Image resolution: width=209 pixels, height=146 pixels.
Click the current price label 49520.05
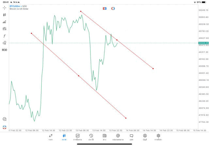click(x=203, y=43)
